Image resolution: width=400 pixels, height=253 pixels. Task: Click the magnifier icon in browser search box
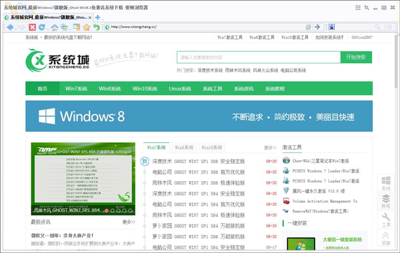pyautogui.click(x=377, y=27)
